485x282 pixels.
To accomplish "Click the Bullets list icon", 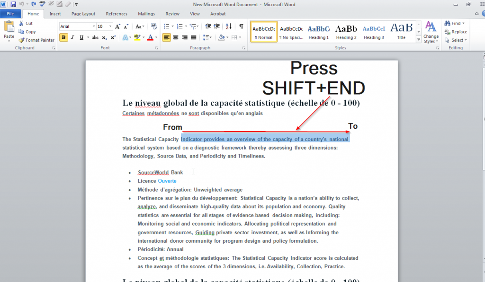I will pos(166,26).
